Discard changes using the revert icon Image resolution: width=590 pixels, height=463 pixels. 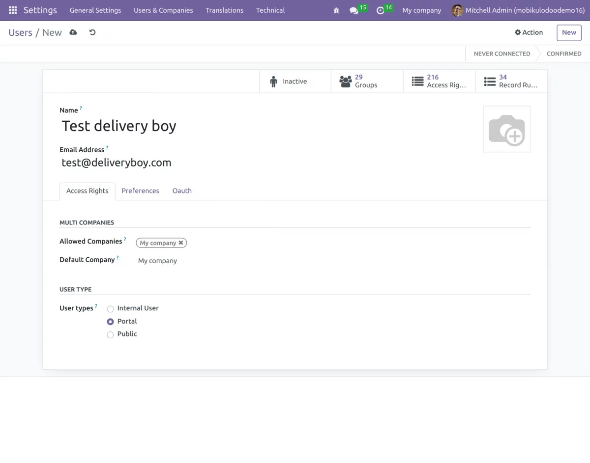(92, 32)
